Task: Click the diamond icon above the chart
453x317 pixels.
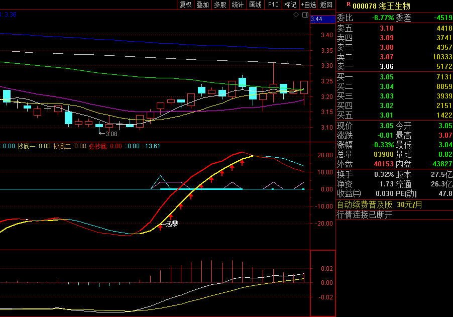Action: click(x=296, y=15)
